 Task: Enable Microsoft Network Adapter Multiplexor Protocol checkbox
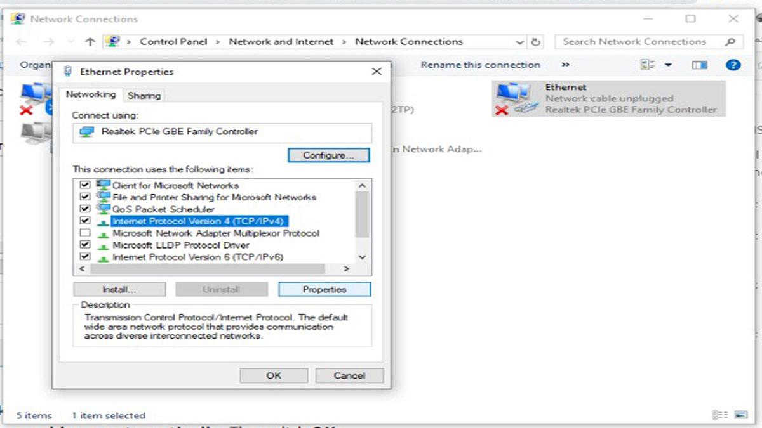(85, 233)
